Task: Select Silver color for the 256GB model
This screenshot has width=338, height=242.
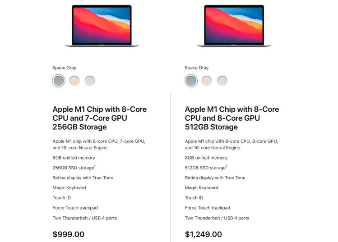Action: 90,81
